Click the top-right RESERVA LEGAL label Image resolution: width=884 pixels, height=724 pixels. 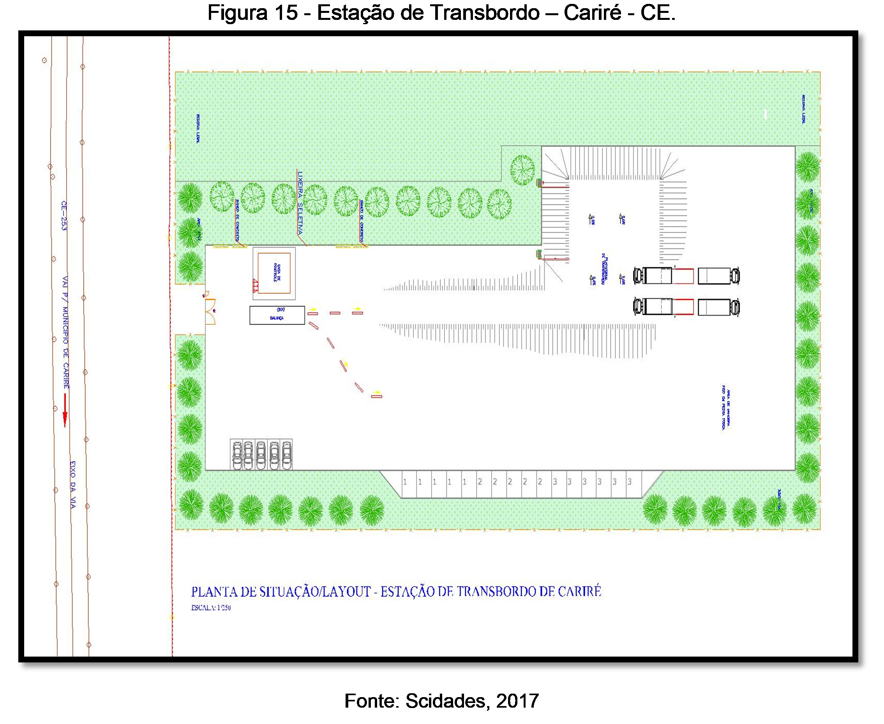[803, 109]
